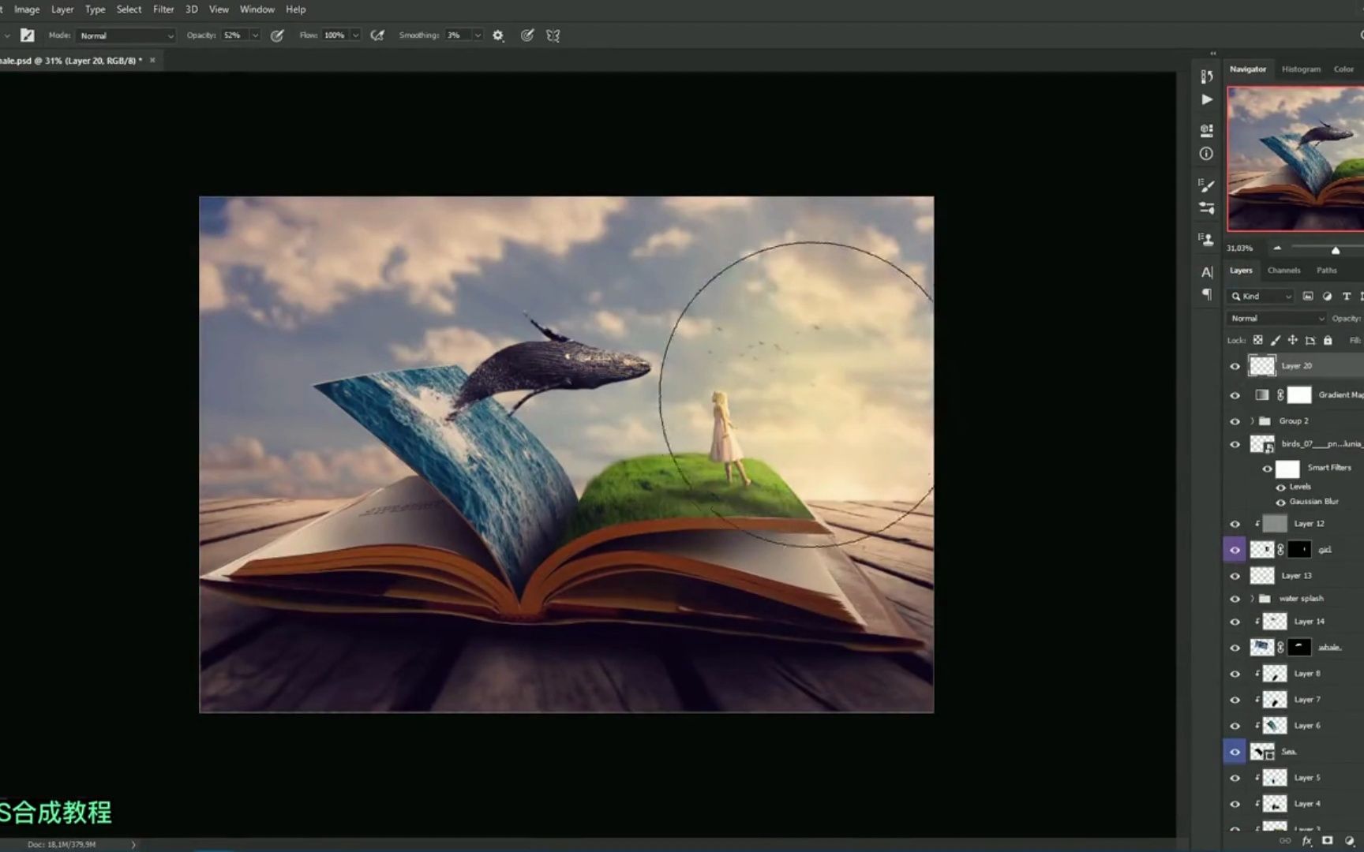The image size is (1364, 852).
Task: Filter layers by type layers icon
Action: 1347,296
